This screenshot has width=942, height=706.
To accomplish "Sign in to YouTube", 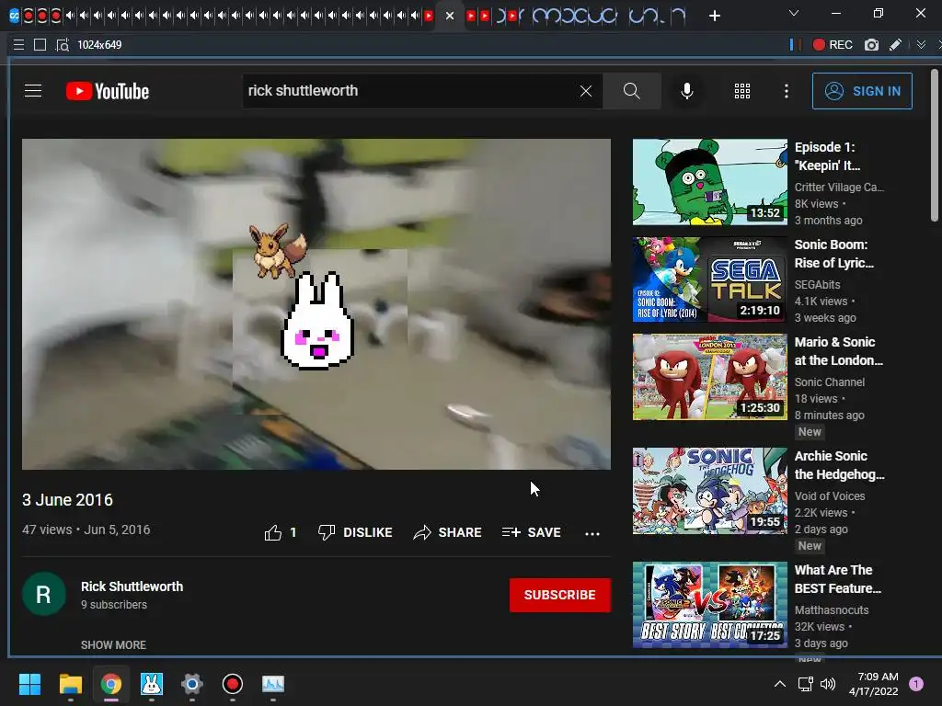I will [862, 91].
